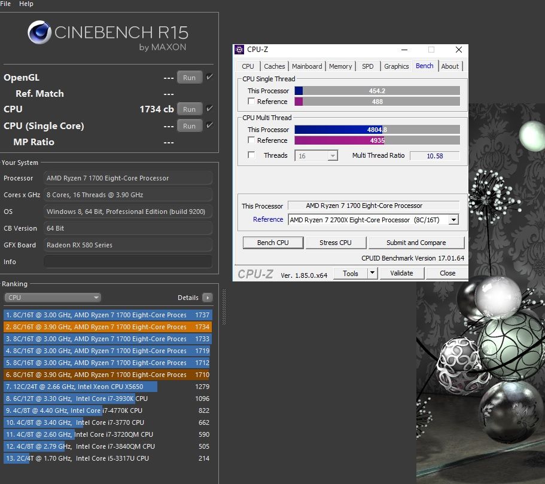Click the Multi Thread This Processor bar
Viewport: 545px width, 484px height.
coord(377,130)
